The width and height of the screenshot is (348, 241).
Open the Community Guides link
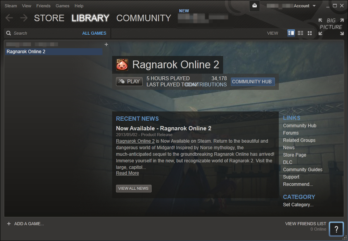pos(303,170)
